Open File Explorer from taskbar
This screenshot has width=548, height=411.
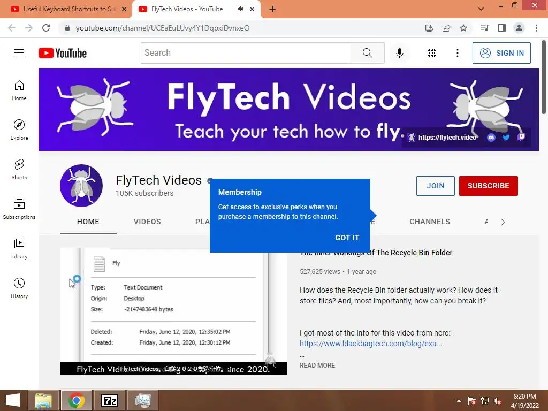point(43,400)
